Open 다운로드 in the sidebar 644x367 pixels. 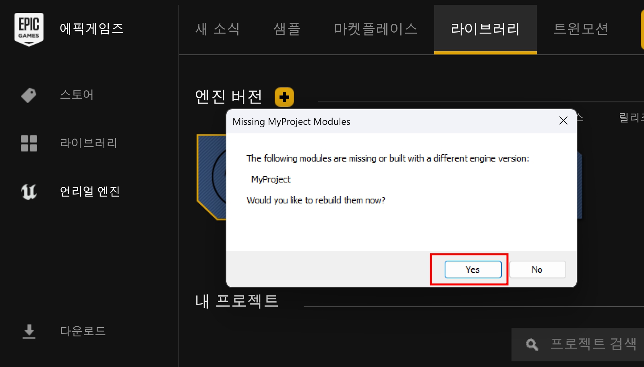pos(83,331)
